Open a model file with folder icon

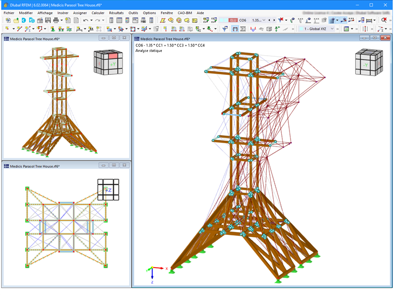[x=16, y=20]
